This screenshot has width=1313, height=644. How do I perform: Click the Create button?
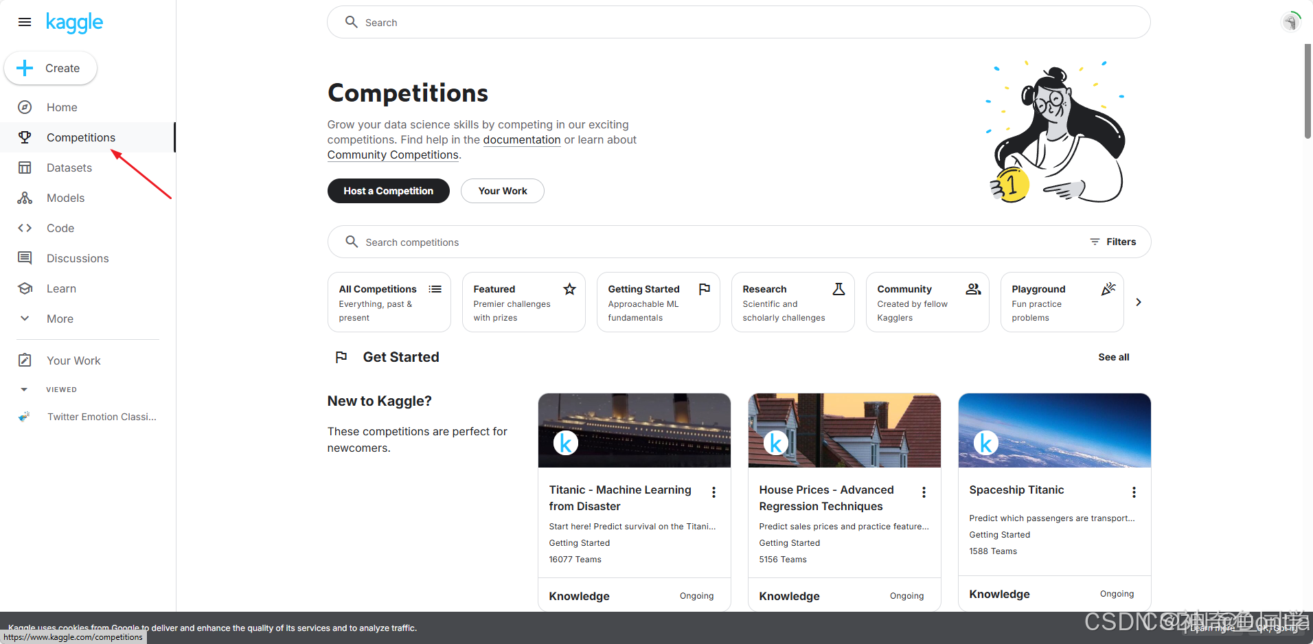(50, 68)
